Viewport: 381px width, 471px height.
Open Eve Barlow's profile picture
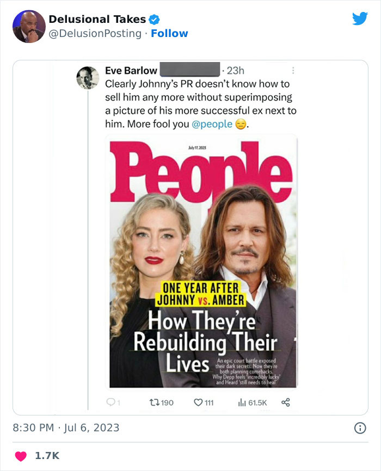pos(88,78)
